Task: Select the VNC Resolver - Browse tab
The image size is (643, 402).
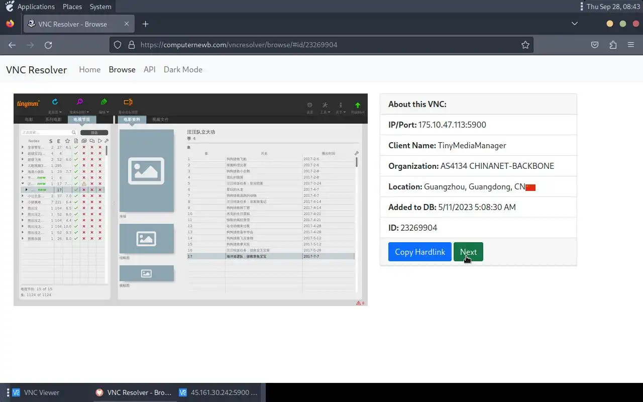Action: pos(78,24)
